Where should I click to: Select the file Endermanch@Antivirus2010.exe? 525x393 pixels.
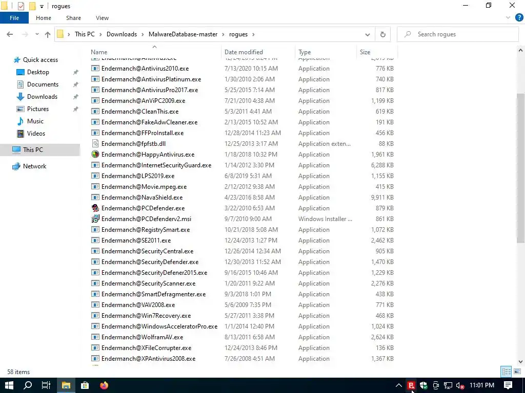145,69
